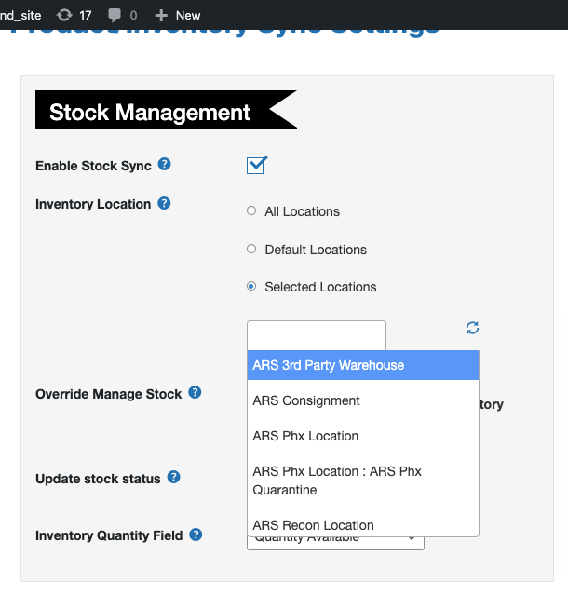Select the All Locations radio button

(251, 211)
